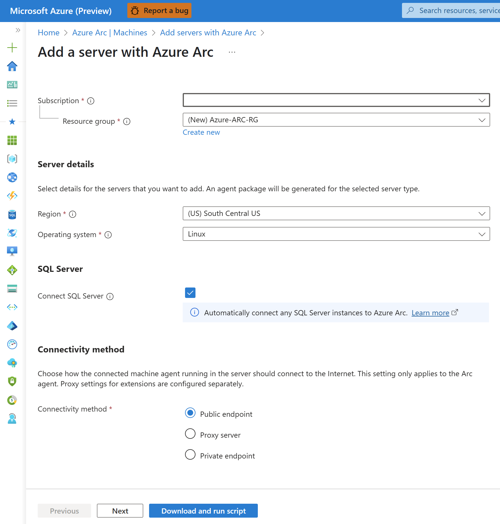
Task: Open Virtual networks arrows icon
Action: point(12,307)
